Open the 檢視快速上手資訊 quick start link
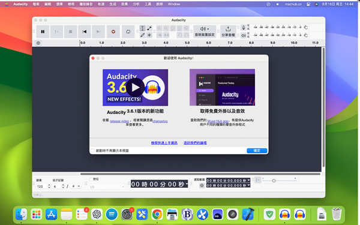Screen dimensions: 360x225 [x=164, y=143]
